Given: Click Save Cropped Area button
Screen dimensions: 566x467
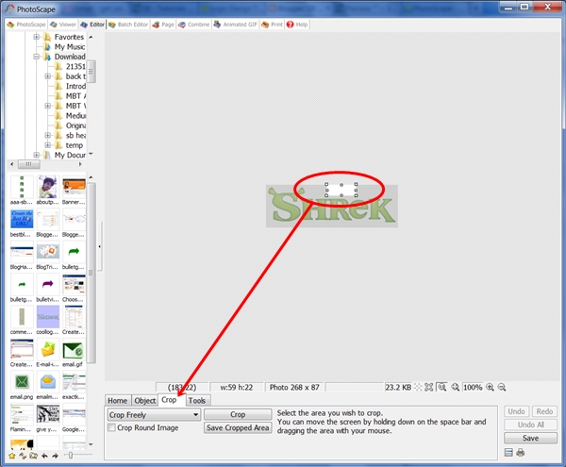Looking at the screenshot, I should click(238, 427).
